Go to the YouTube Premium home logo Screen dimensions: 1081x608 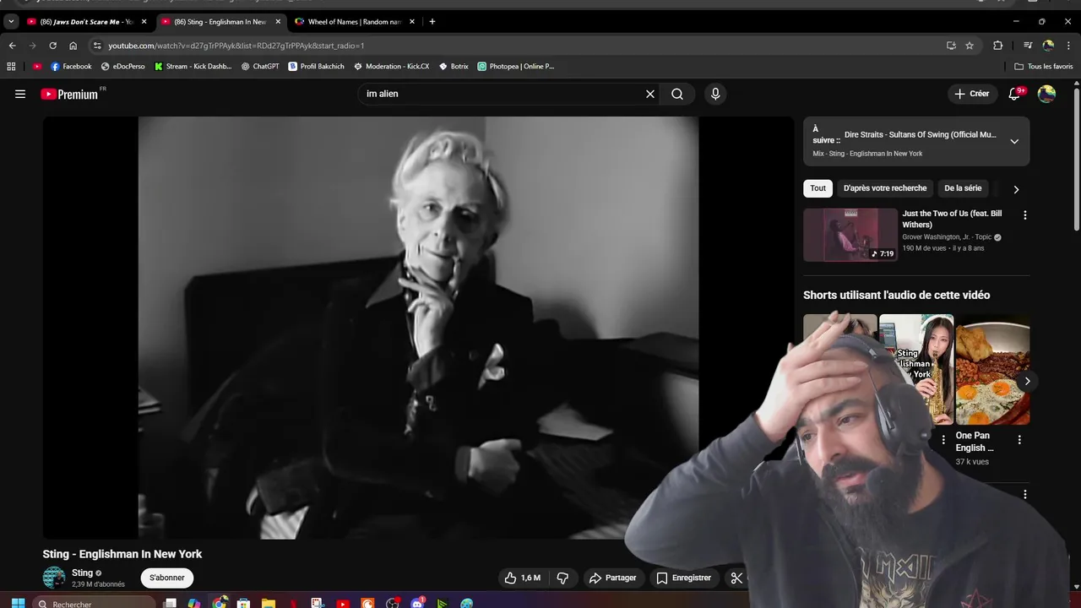pos(71,94)
